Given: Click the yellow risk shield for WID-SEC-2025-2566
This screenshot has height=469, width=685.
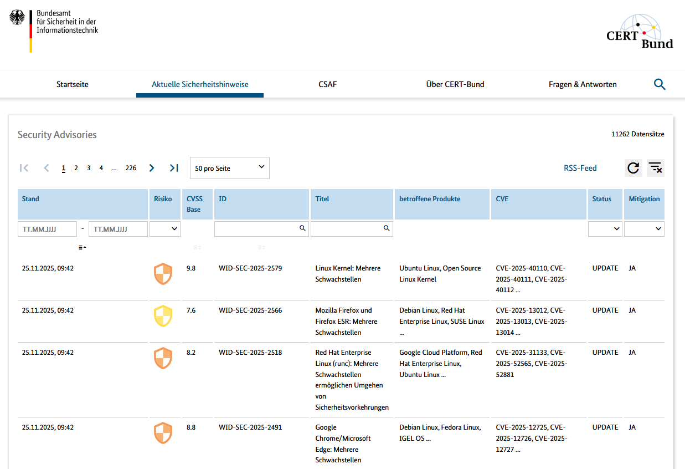Looking at the screenshot, I should (x=163, y=316).
